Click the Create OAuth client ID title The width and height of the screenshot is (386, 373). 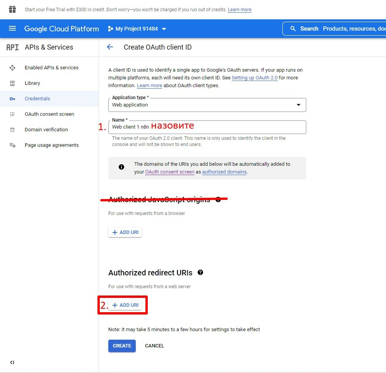(x=157, y=47)
